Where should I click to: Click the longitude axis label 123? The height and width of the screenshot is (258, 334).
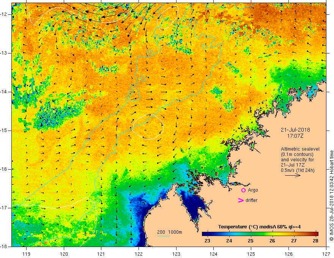pos(176,254)
